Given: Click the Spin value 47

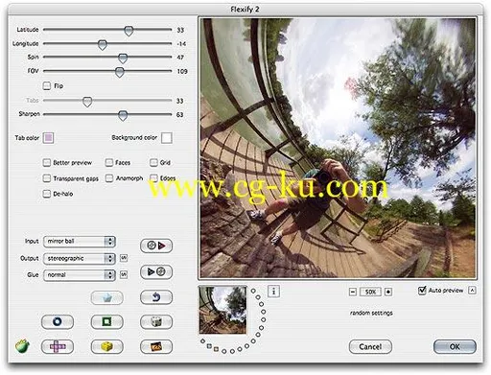Looking at the screenshot, I should point(180,58).
